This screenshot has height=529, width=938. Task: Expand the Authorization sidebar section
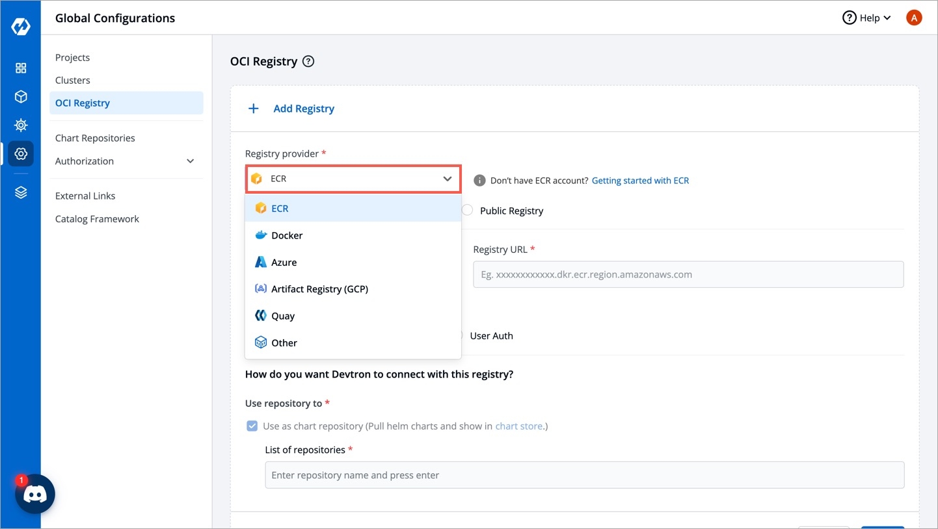(x=190, y=161)
